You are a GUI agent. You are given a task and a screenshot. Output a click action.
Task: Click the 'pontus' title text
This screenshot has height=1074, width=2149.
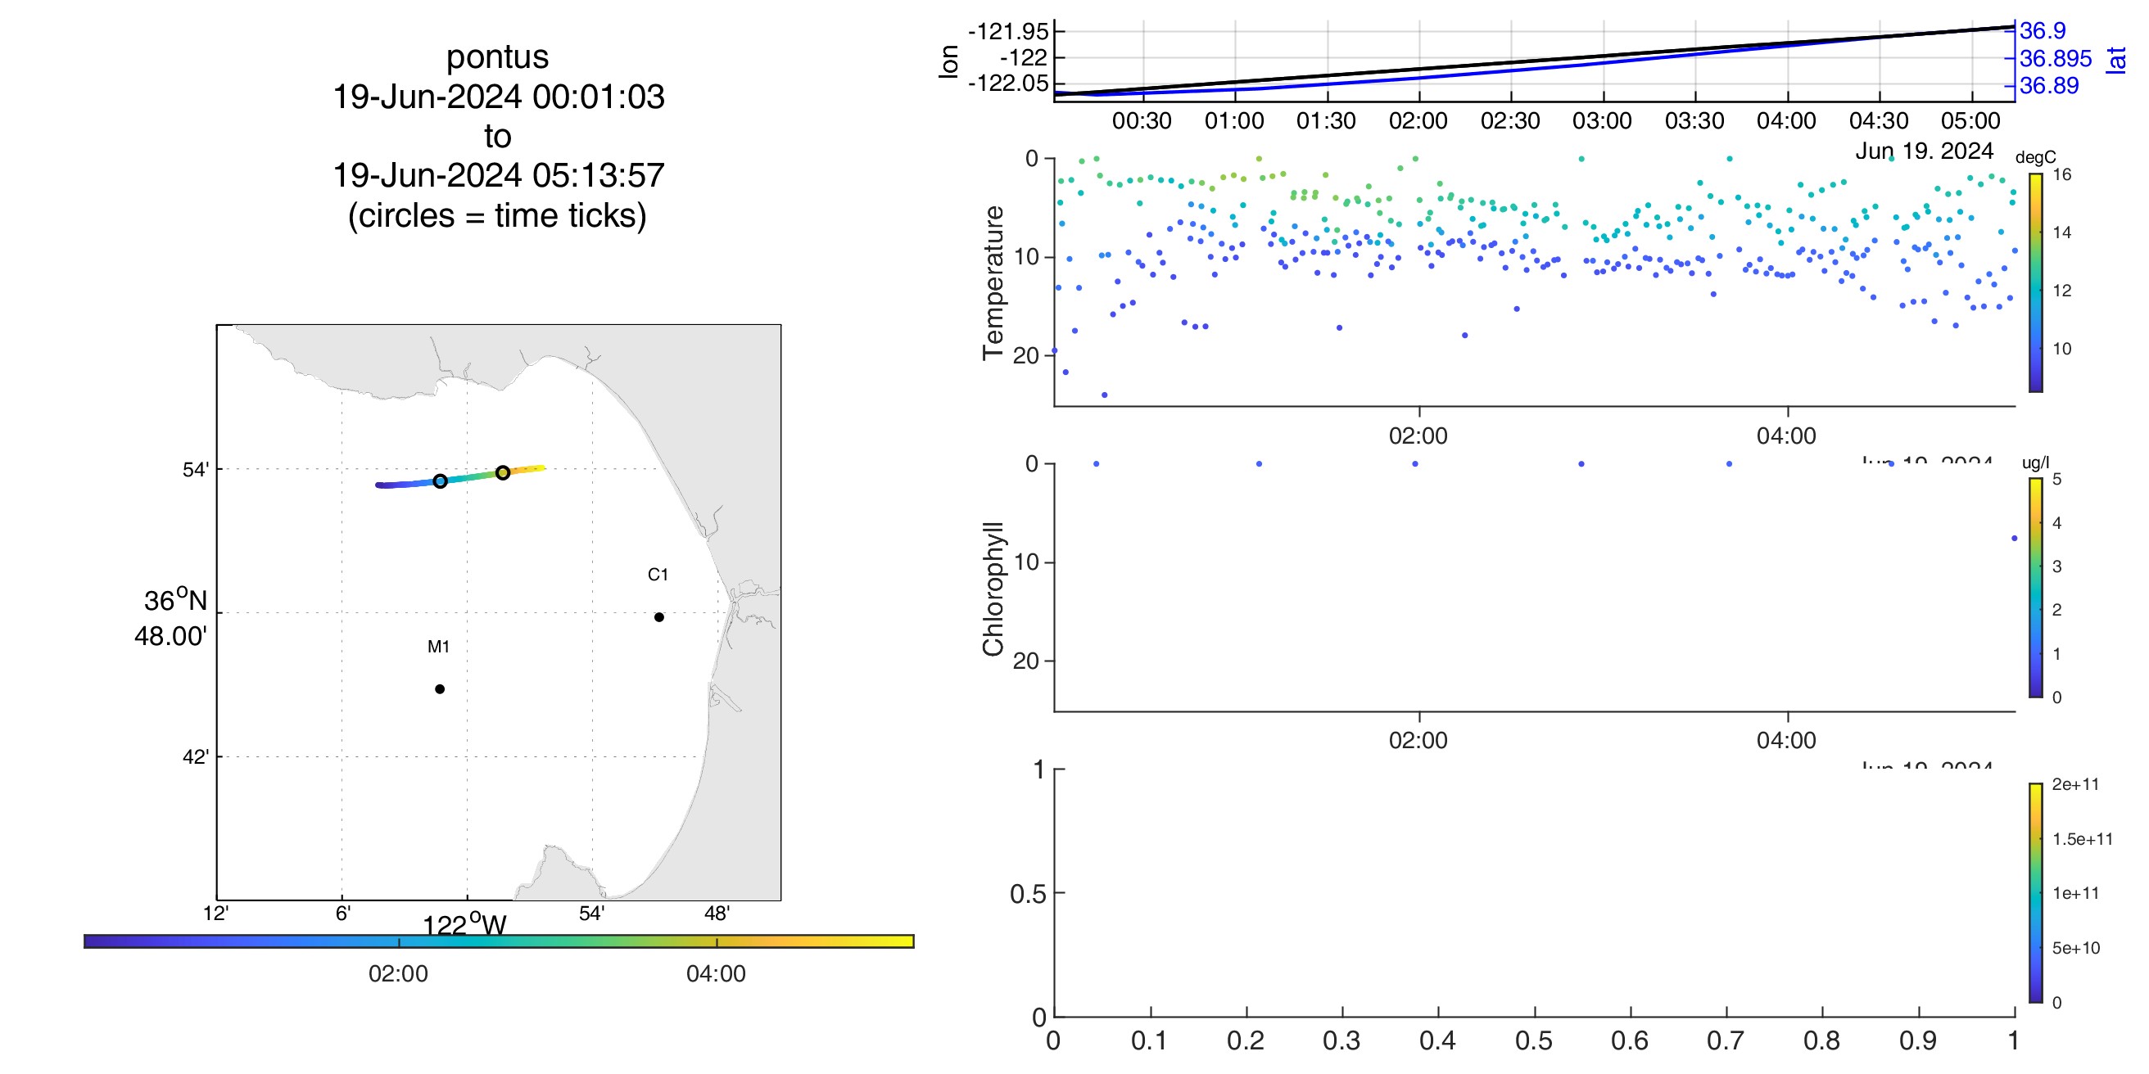click(x=497, y=56)
